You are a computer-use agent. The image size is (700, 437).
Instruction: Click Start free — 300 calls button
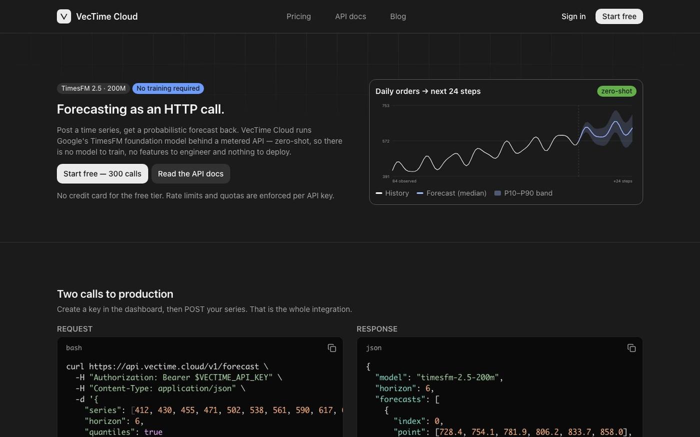tap(102, 174)
